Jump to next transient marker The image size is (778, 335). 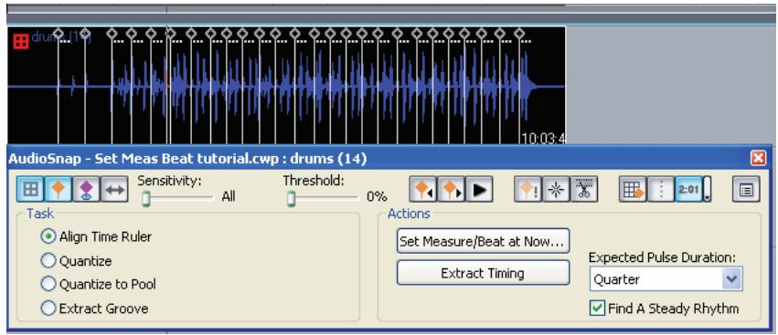coord(451,189)
